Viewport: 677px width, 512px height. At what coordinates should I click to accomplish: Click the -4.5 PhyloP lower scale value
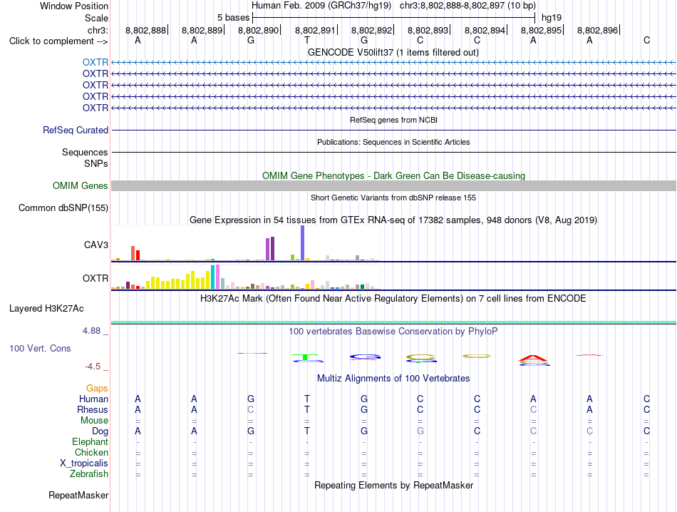click(x=93, y=367)
